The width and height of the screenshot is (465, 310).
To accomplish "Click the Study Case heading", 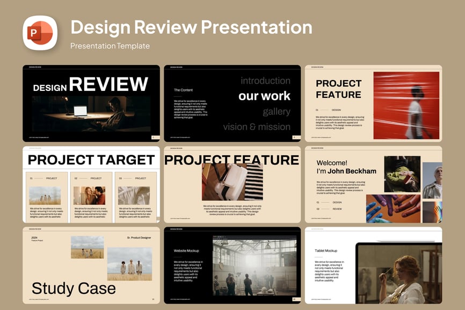I will [74, 289].
